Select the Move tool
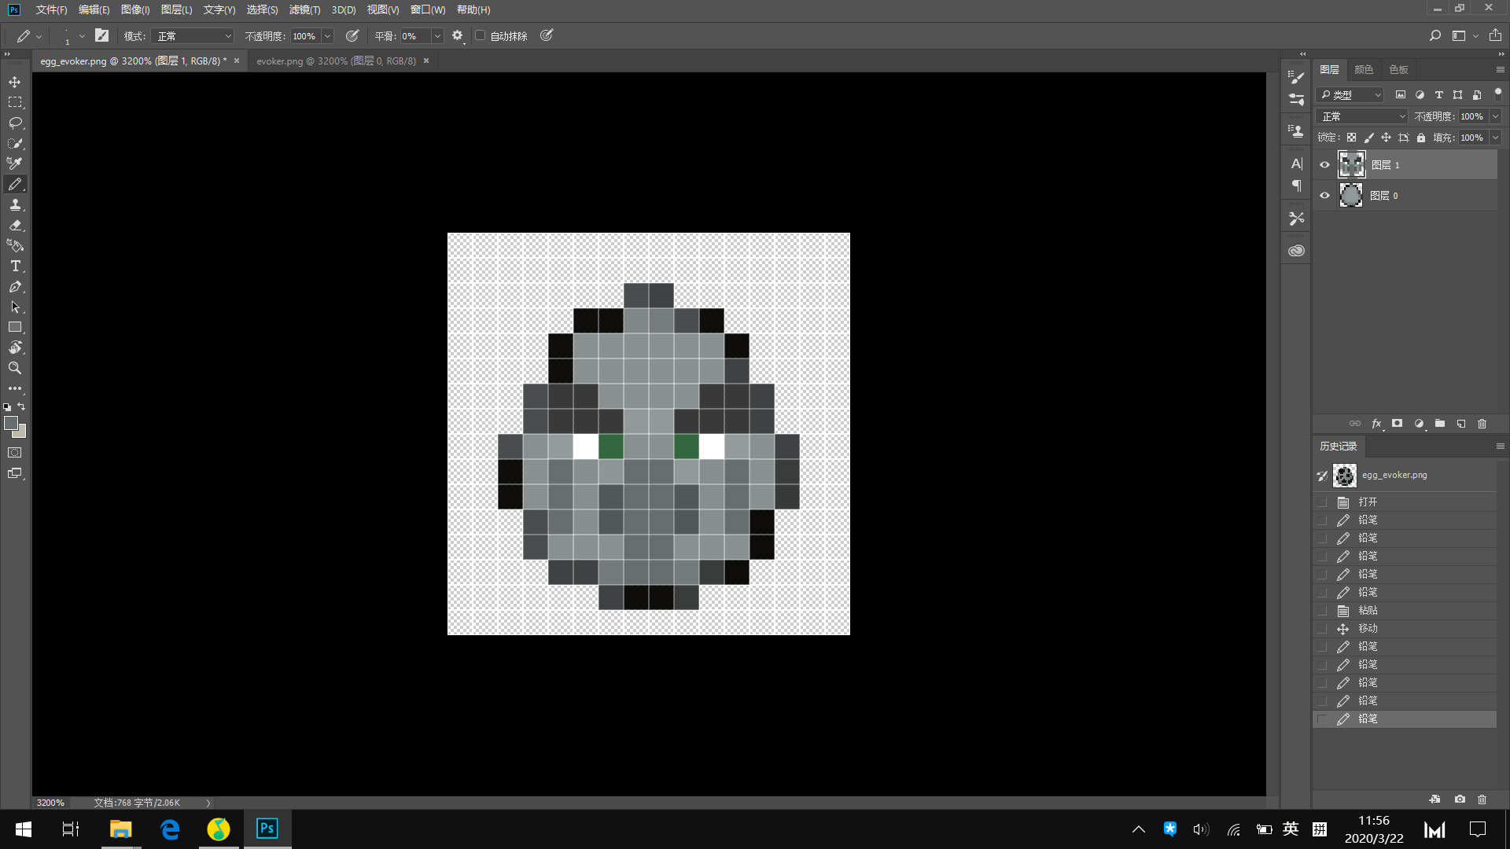Viewport: 1510px width, 849px height. 15,82
